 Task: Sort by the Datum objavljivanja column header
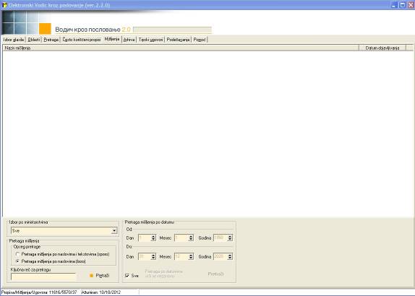pos(382,48)
